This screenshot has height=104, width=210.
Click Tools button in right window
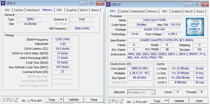[157, 101]
